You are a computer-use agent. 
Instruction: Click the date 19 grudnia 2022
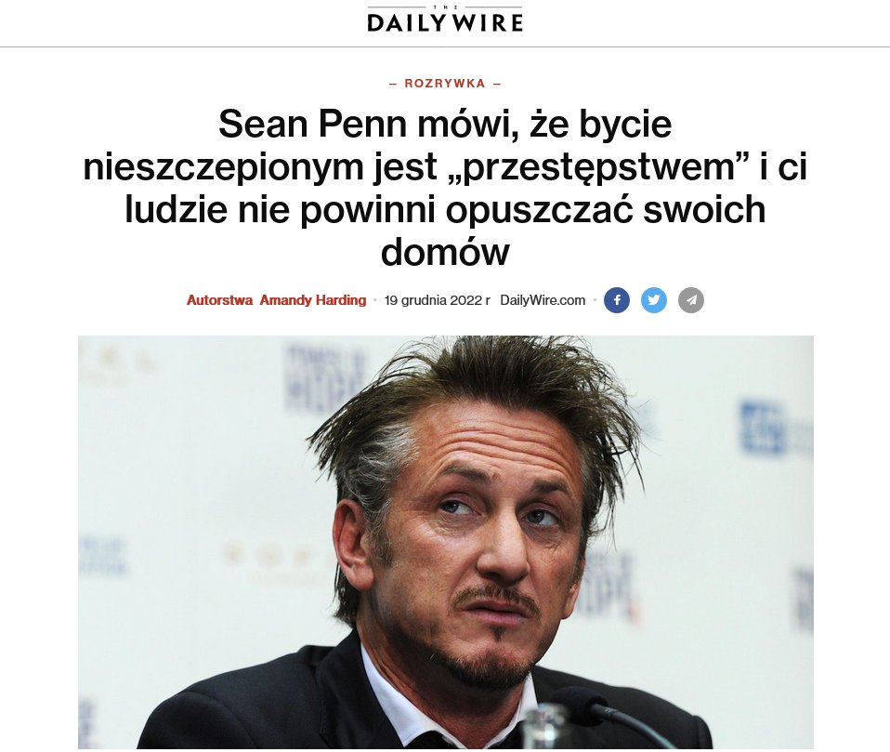pyautogui.click(x=437, y=300)
